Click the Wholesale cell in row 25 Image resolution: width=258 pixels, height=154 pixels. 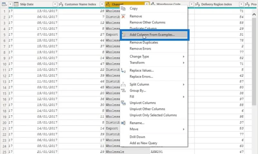pos(115,152)
